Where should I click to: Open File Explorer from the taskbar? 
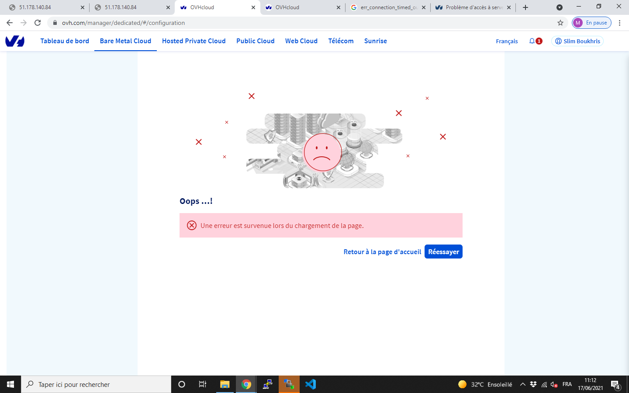click(225, 384)
